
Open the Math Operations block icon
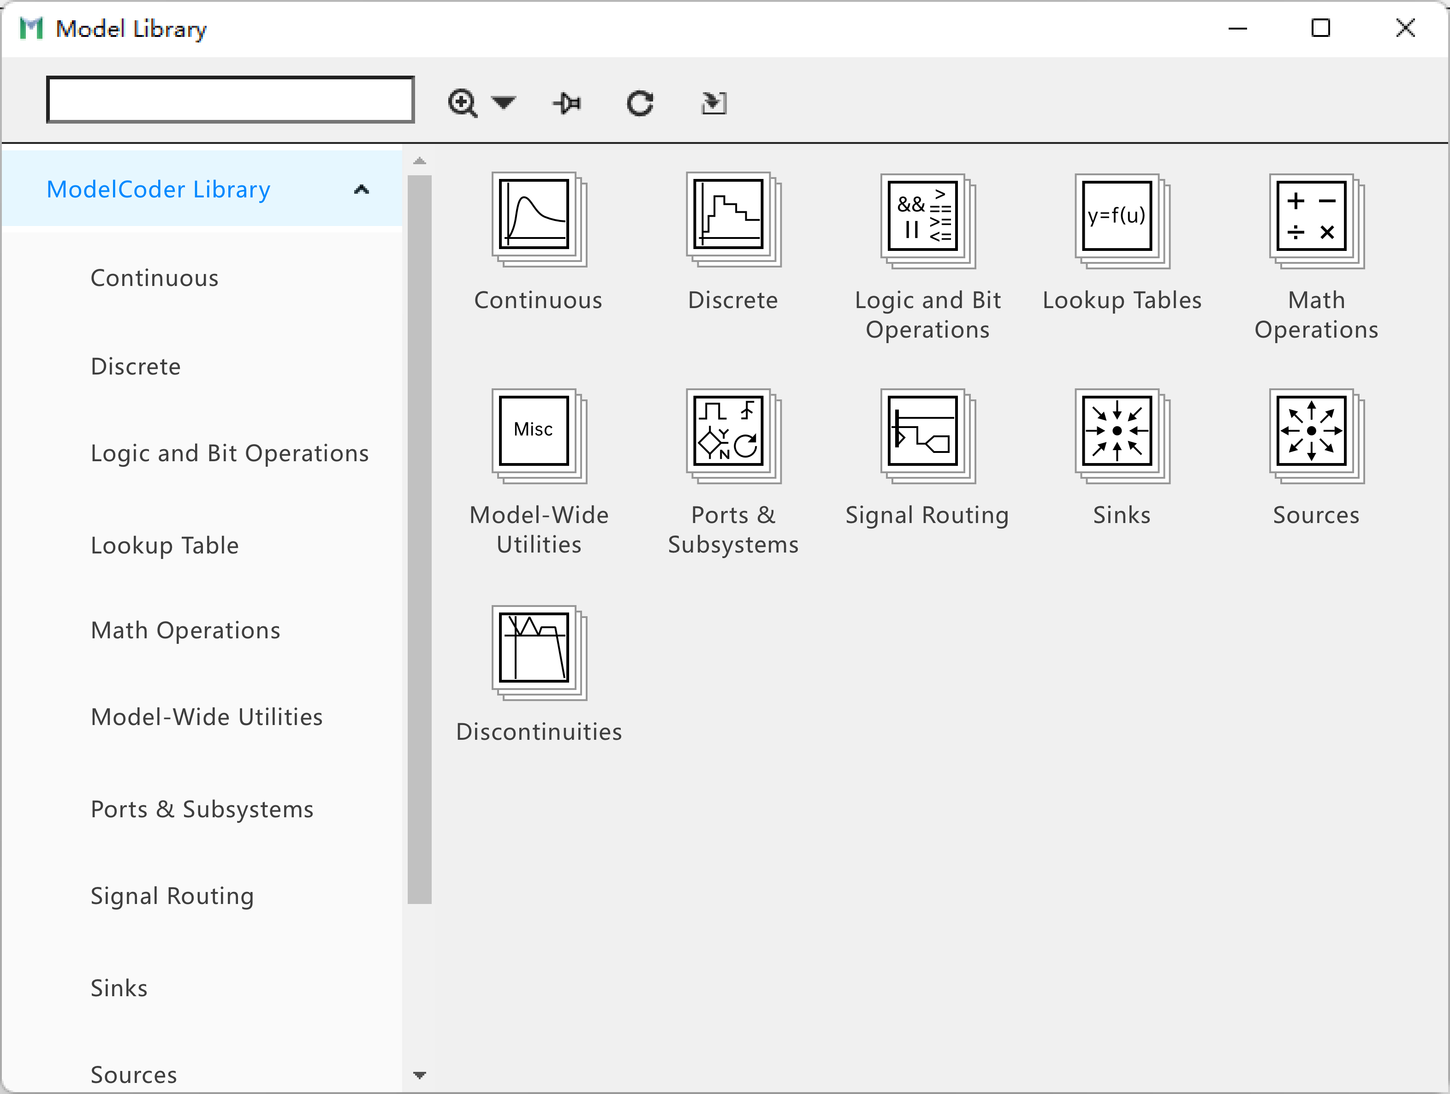[x=1316, y=221]
